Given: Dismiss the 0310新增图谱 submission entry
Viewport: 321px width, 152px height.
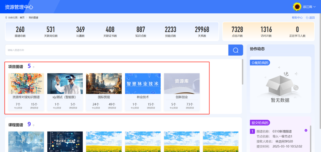Looking at the screenshot, I should click(306, 130).
